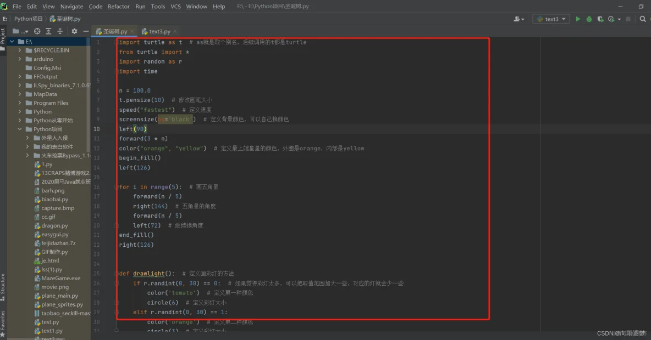Open the project view mode dropdown
The height and width of the screenshot is (340, 651).
(20, 31)
